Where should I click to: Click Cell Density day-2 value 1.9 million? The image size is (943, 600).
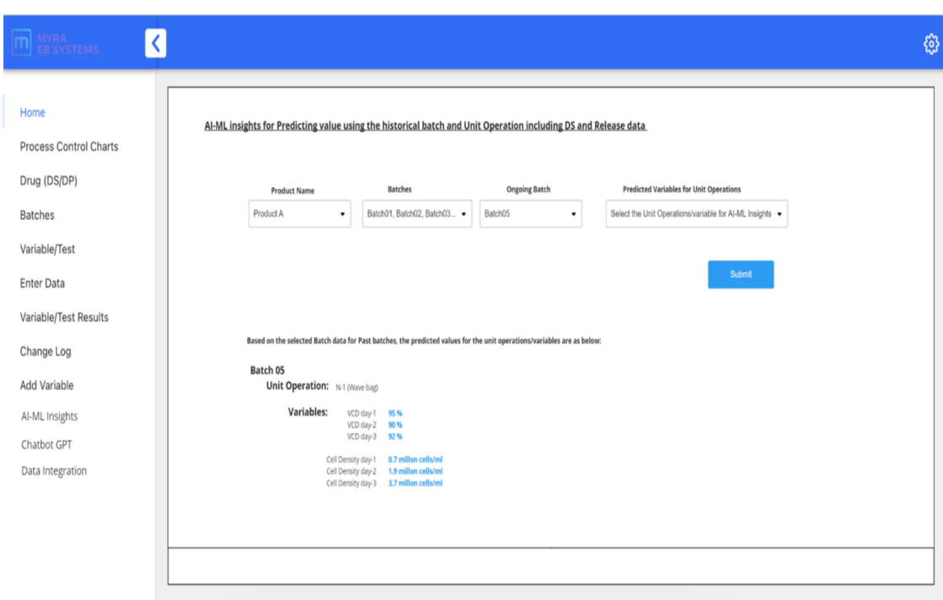coord(415,471)
